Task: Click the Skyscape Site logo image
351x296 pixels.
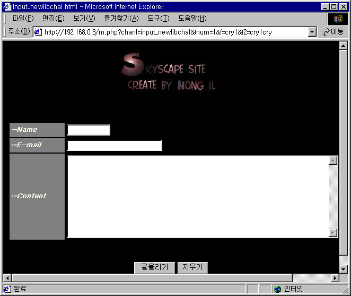Action: point(169,72)
